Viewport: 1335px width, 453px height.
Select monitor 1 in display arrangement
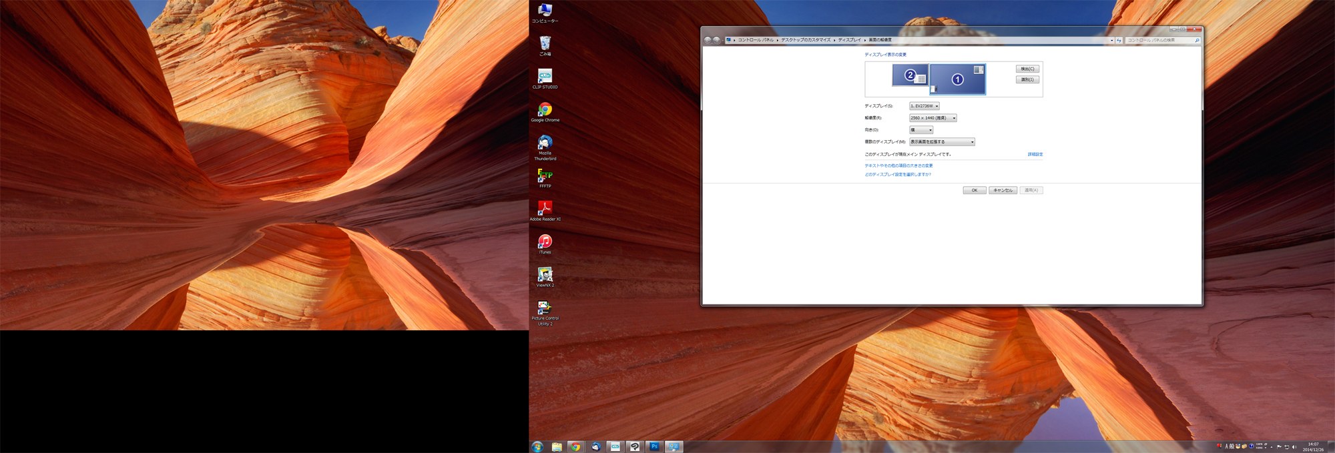point(957,79)
